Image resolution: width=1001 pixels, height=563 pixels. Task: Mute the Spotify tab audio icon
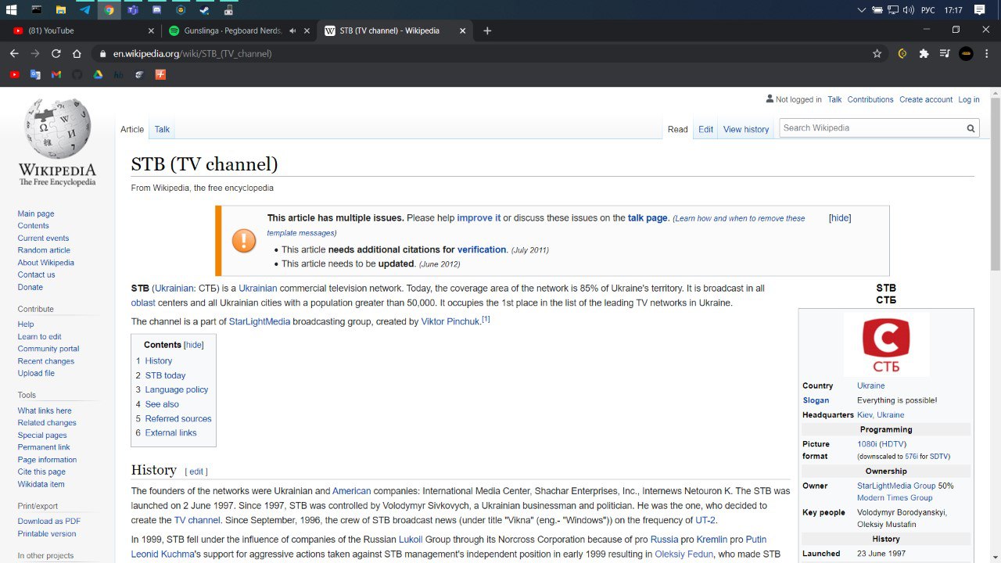coord(292,30)
